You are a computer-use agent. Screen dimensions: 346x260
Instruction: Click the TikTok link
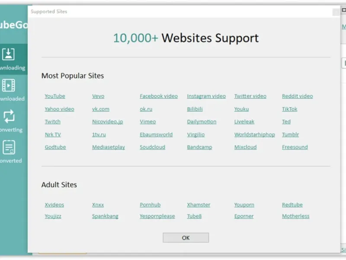pyautogui.click(x=290, y=109)
